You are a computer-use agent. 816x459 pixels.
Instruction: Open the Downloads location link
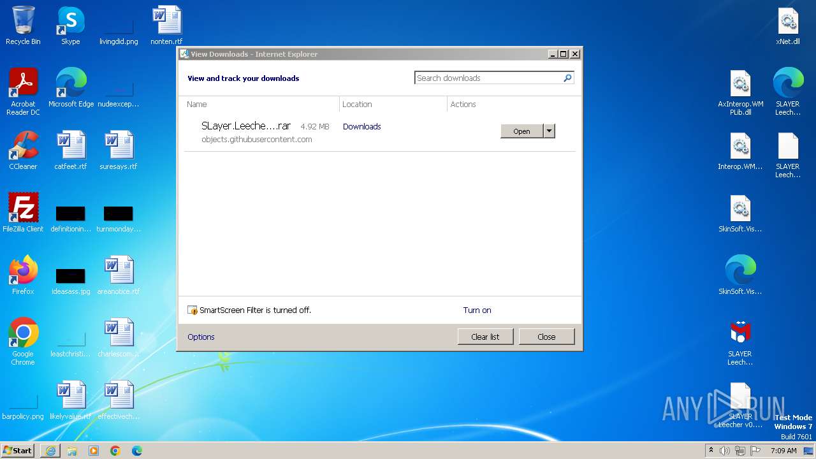pos(361,126)
